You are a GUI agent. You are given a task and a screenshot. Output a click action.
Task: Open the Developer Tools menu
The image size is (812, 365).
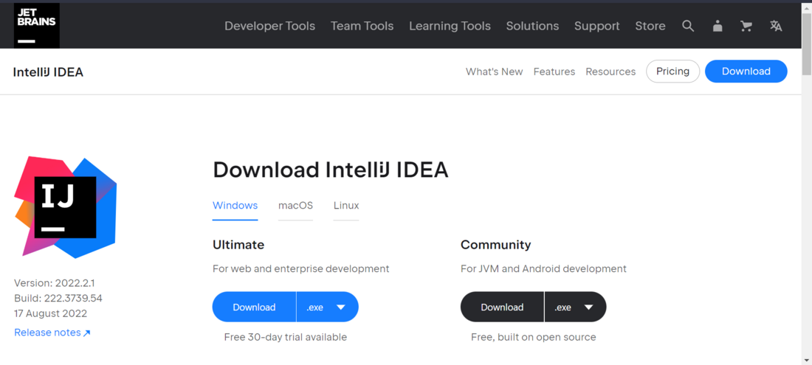tap(269, 26)
